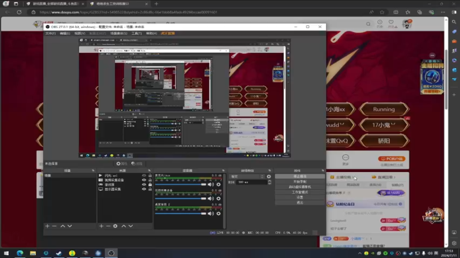
Task: Open the 工具(T) menu in OBS
Action: pos(136,33)
